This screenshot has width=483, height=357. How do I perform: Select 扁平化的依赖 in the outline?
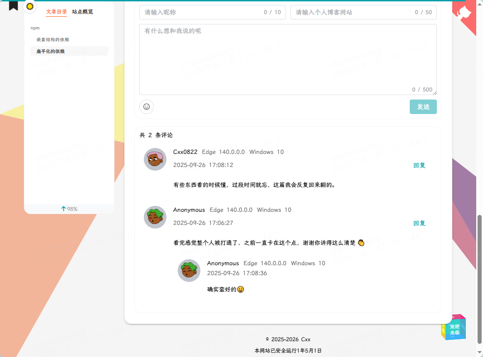click(x=51, y=51)
